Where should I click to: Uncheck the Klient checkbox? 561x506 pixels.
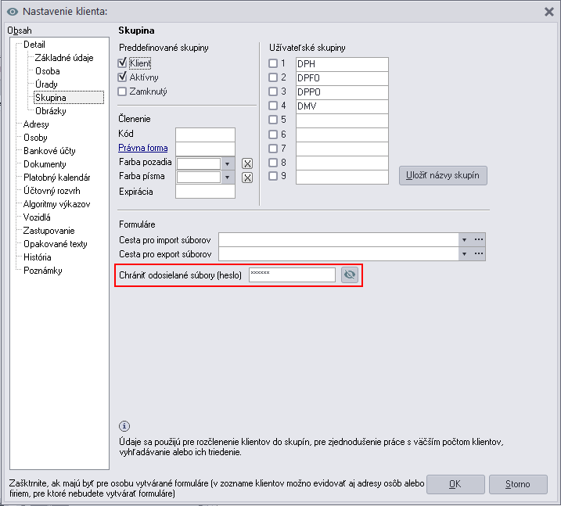point(122,63)
